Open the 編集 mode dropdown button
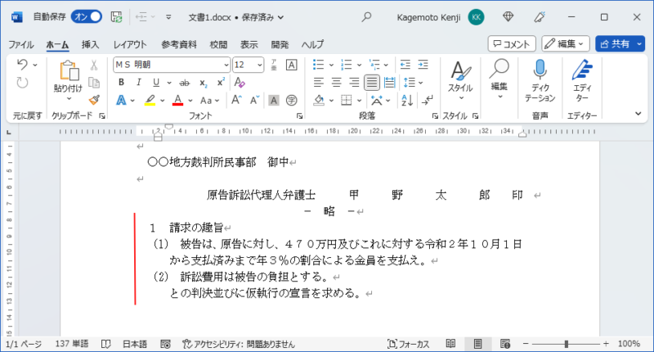The image size is (654, 352). coord(566,44)
